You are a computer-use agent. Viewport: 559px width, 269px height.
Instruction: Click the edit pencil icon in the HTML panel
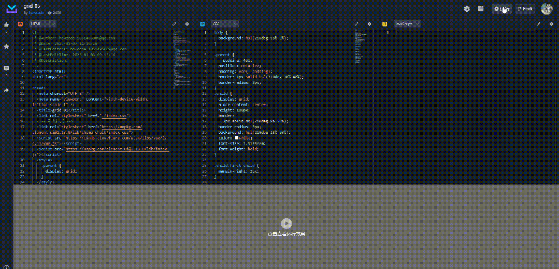click(174, 24)
